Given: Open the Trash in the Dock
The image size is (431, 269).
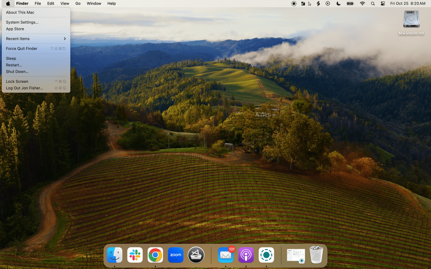Looking at the screenshot, I should coord(316,255).
